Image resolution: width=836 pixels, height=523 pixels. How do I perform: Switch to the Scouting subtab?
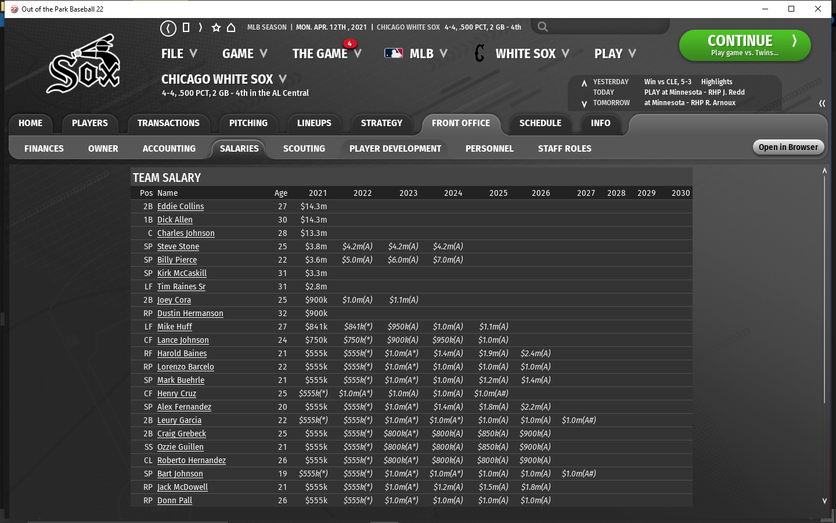point(304,149)
